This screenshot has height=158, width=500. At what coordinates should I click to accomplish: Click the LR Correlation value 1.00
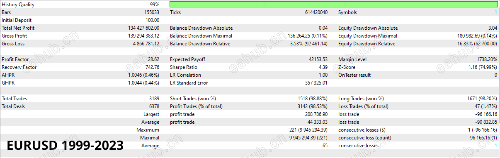point(323,75)
